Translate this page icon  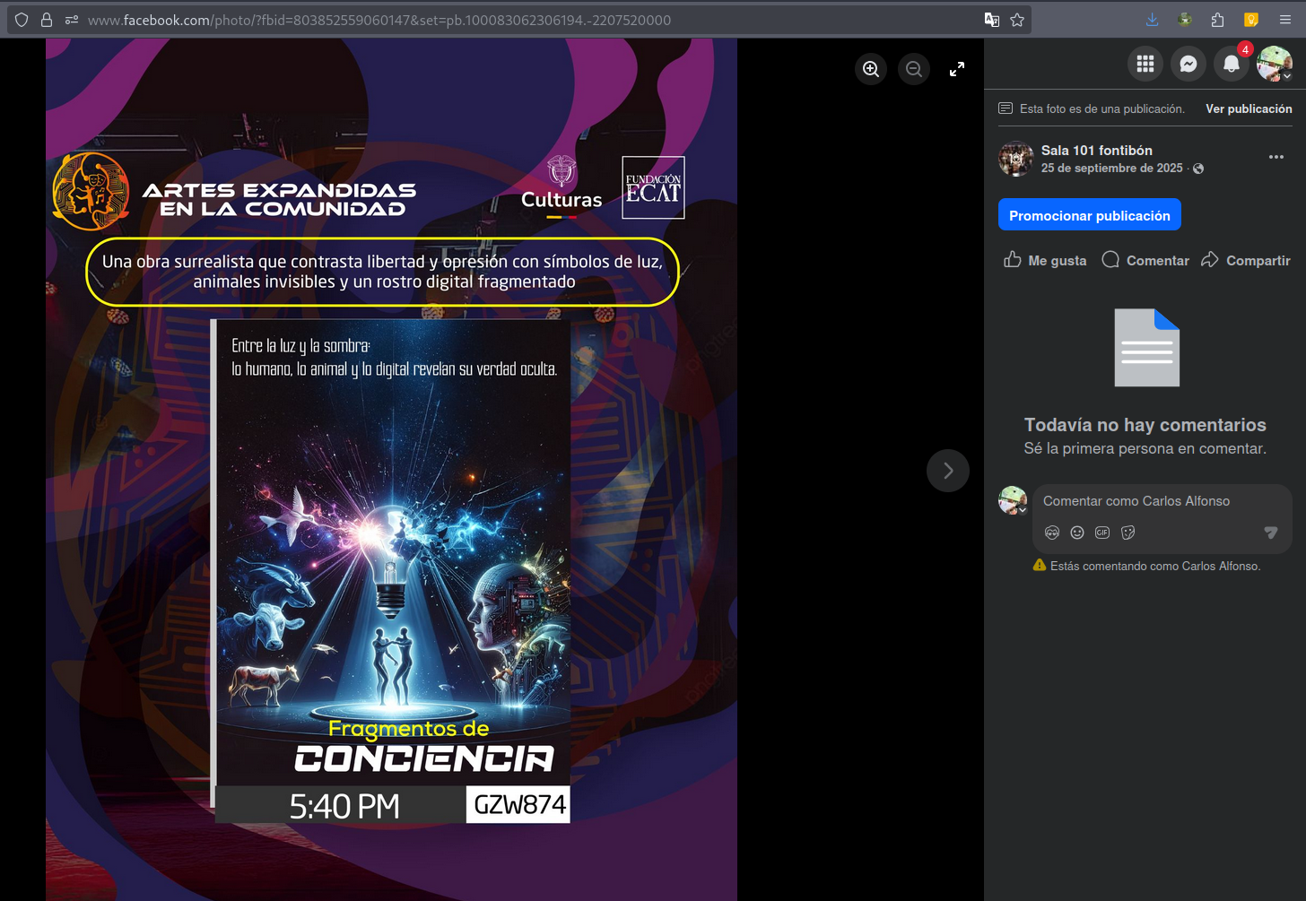coord(992,20)
